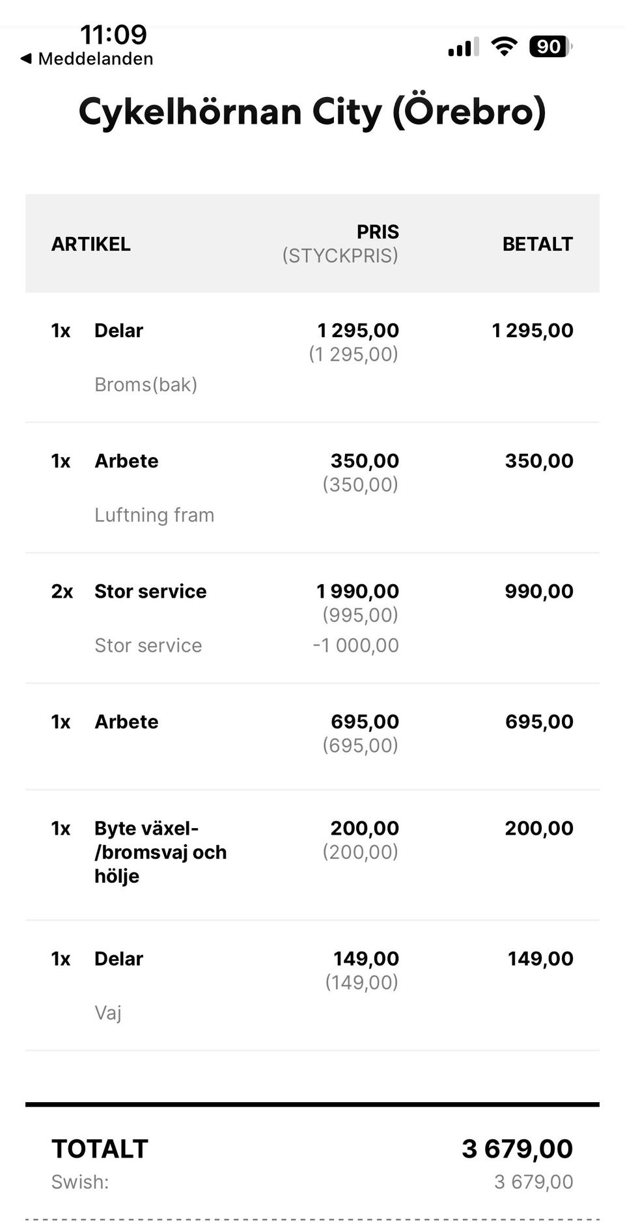Tap the Wi-Fi status icon

504,47
